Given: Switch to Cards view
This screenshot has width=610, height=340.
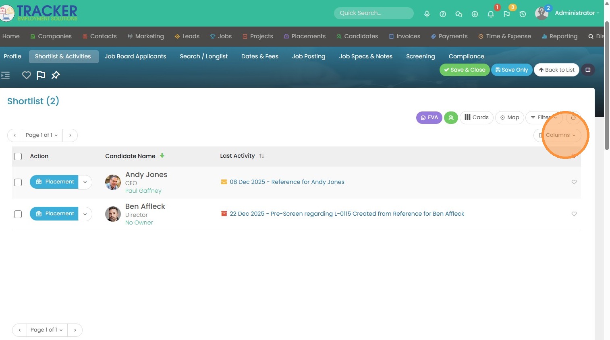Looking at the screenshot, I should [x=476, y=117].
